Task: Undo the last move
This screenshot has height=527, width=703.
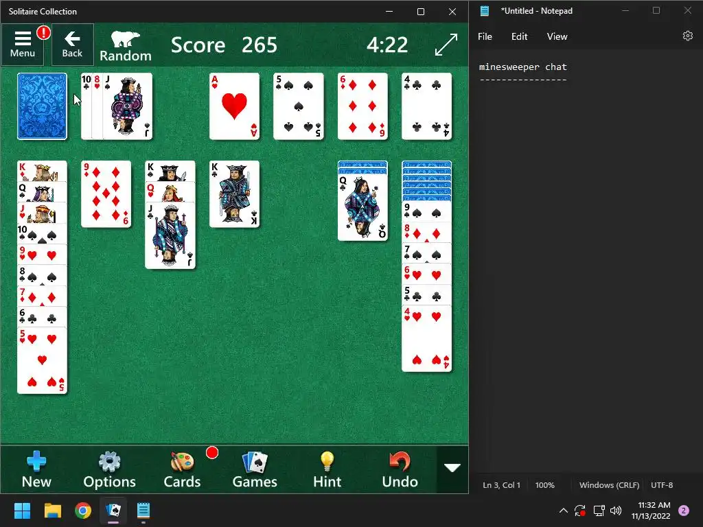Action: coord(400,469)
